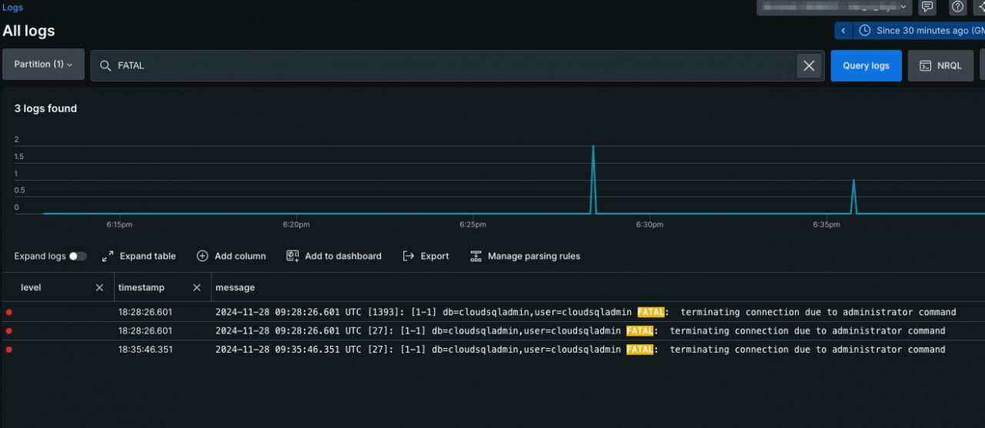Open the Logs breadcrumb link
The height and width of the screenshot is (428, 985).
(12, 7)
